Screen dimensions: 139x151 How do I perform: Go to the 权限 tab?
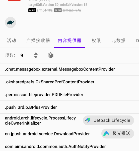[96, 41]
